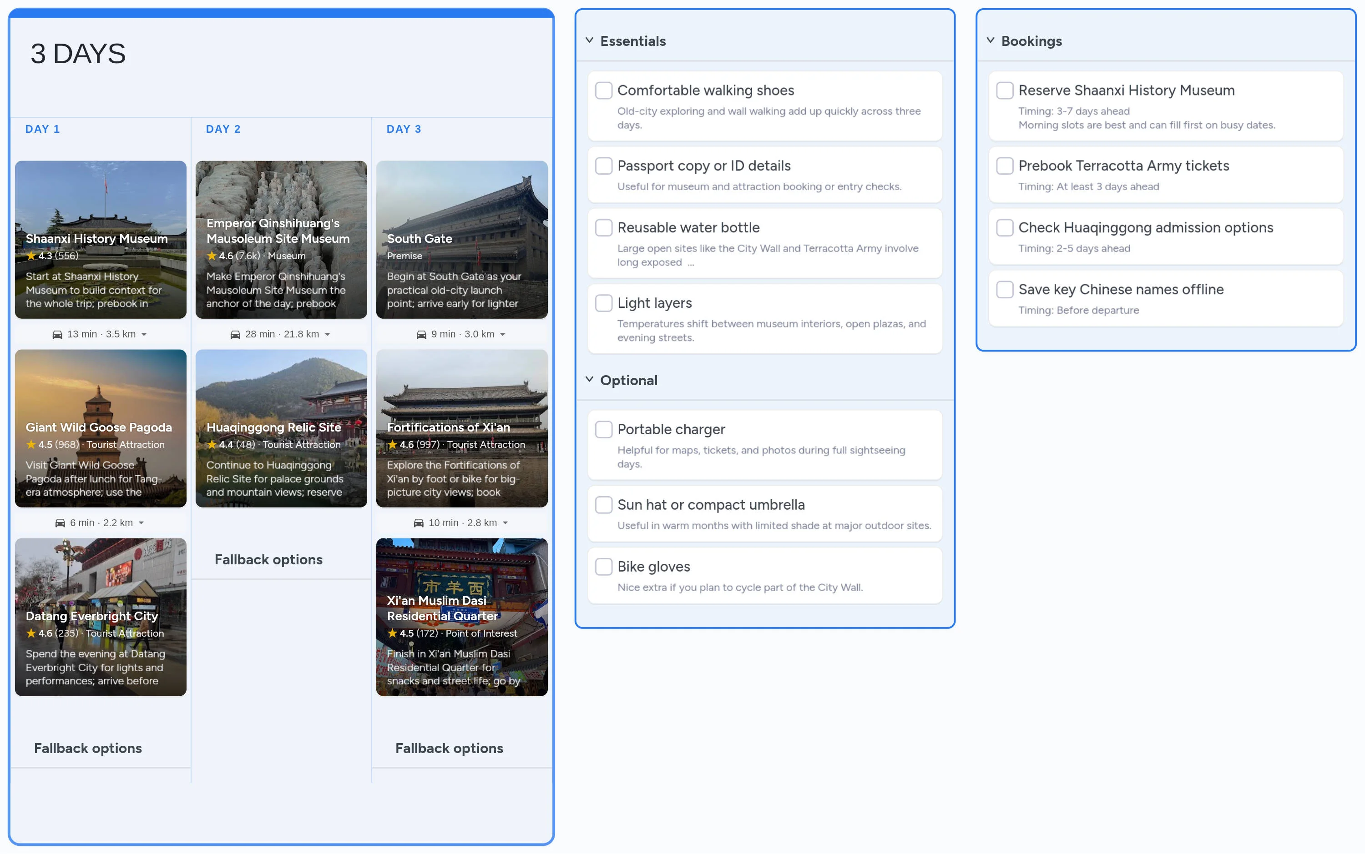This screenshot has width=1365, height=854.
Task: Select the DAY 2 column header
Action: tap(223, 129)
